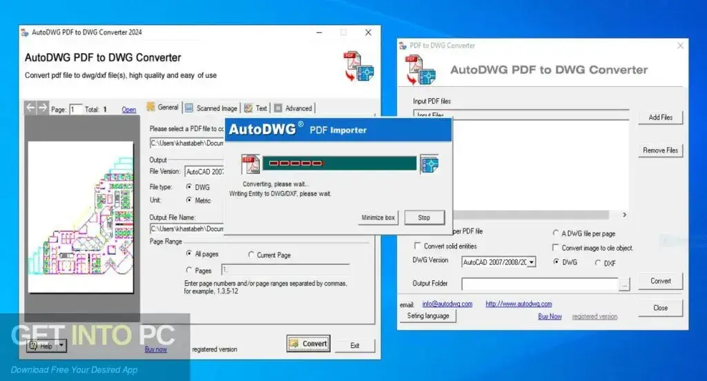
Task: Click the Scanned Image tab icon
Action: (x=189, y=108)
